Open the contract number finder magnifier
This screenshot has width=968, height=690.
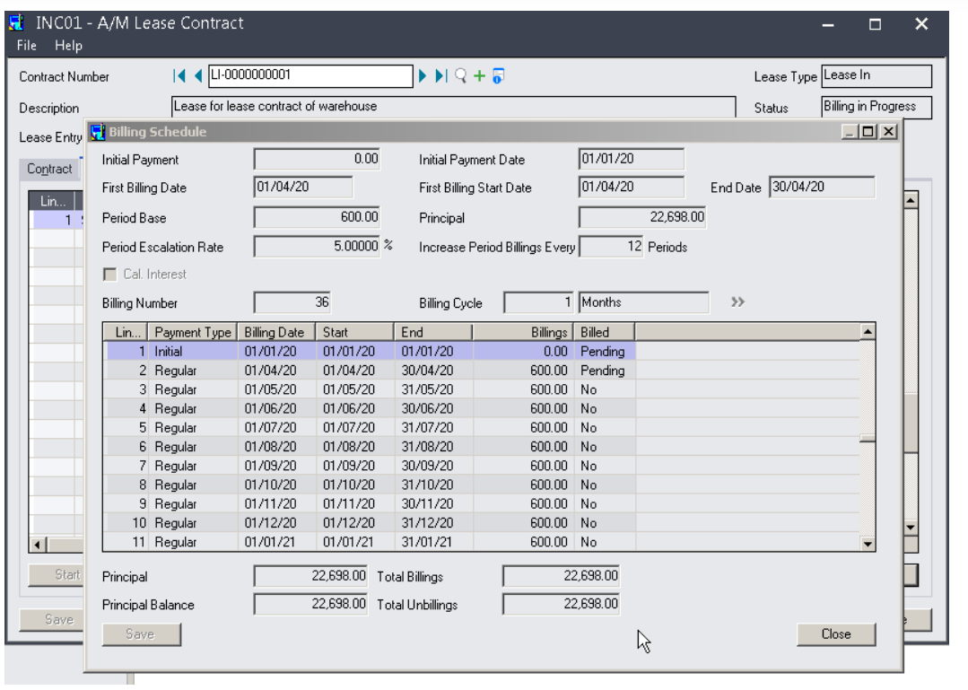[x=461, y=76]
